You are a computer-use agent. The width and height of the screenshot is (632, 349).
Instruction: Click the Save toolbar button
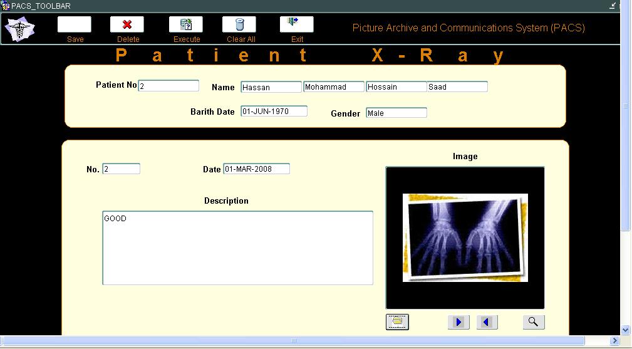click(74, 24)
